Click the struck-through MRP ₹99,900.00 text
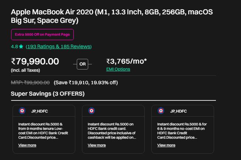This screenshot has width=241, height=160. tap(30, 83)
